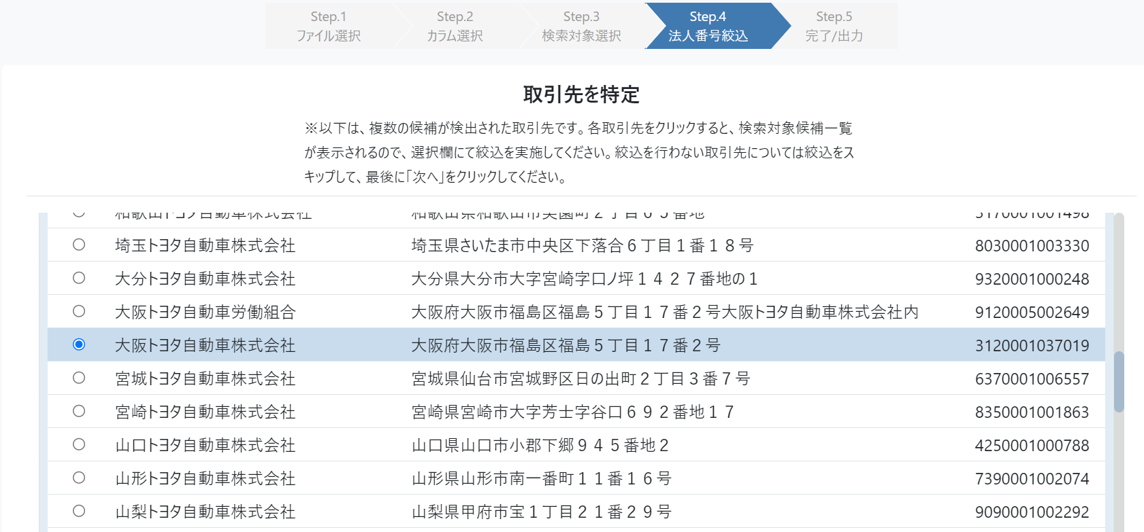Pick the 山梨トヨタ自動車株式会社 radio button
The width and height of the screenshot is (1144, 532).
(79, 511)
